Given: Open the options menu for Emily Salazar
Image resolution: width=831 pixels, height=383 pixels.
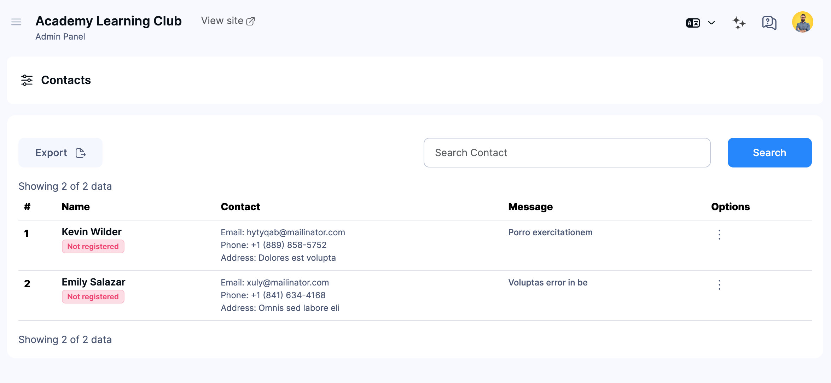Looking at the screenshot, I should pyautogui.click(x=720, y=284).
